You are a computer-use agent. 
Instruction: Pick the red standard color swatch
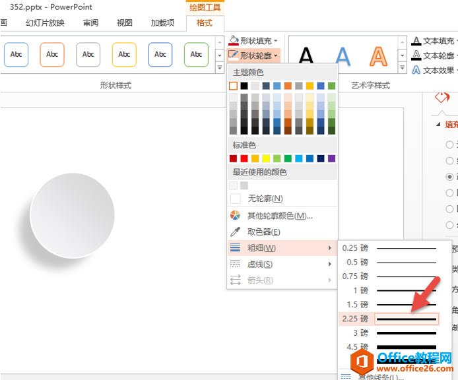click(244, 158)
